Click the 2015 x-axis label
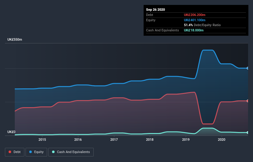The width and height of the screenshot is (253, 162). click(x=42, y=140)
